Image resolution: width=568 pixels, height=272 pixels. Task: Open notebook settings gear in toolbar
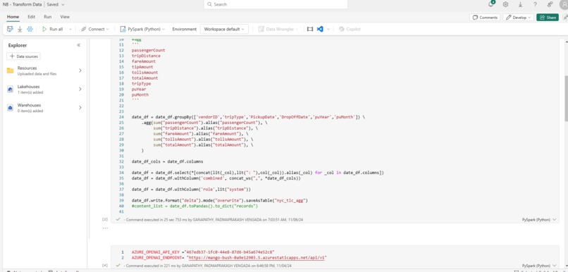tap(30, 29)
